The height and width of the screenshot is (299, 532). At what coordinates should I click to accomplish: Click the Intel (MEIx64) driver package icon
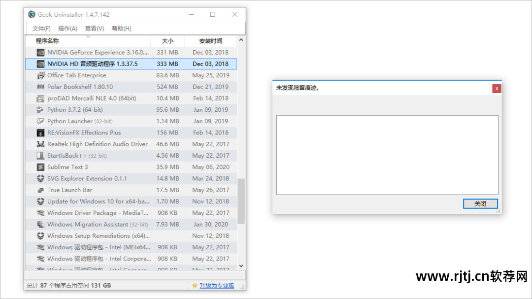tap(40, 247)
